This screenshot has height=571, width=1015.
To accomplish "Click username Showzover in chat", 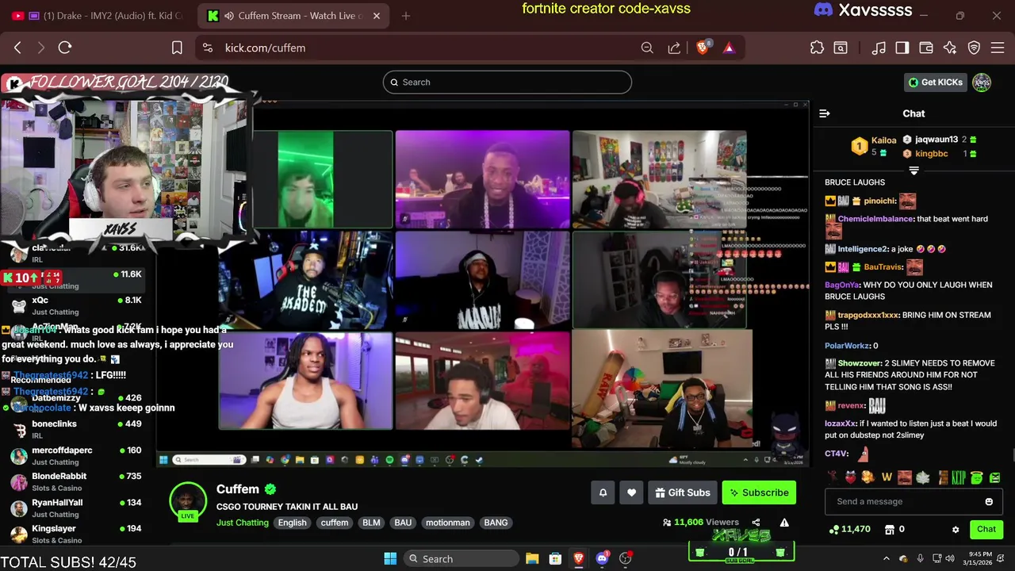I will point(860,363).
